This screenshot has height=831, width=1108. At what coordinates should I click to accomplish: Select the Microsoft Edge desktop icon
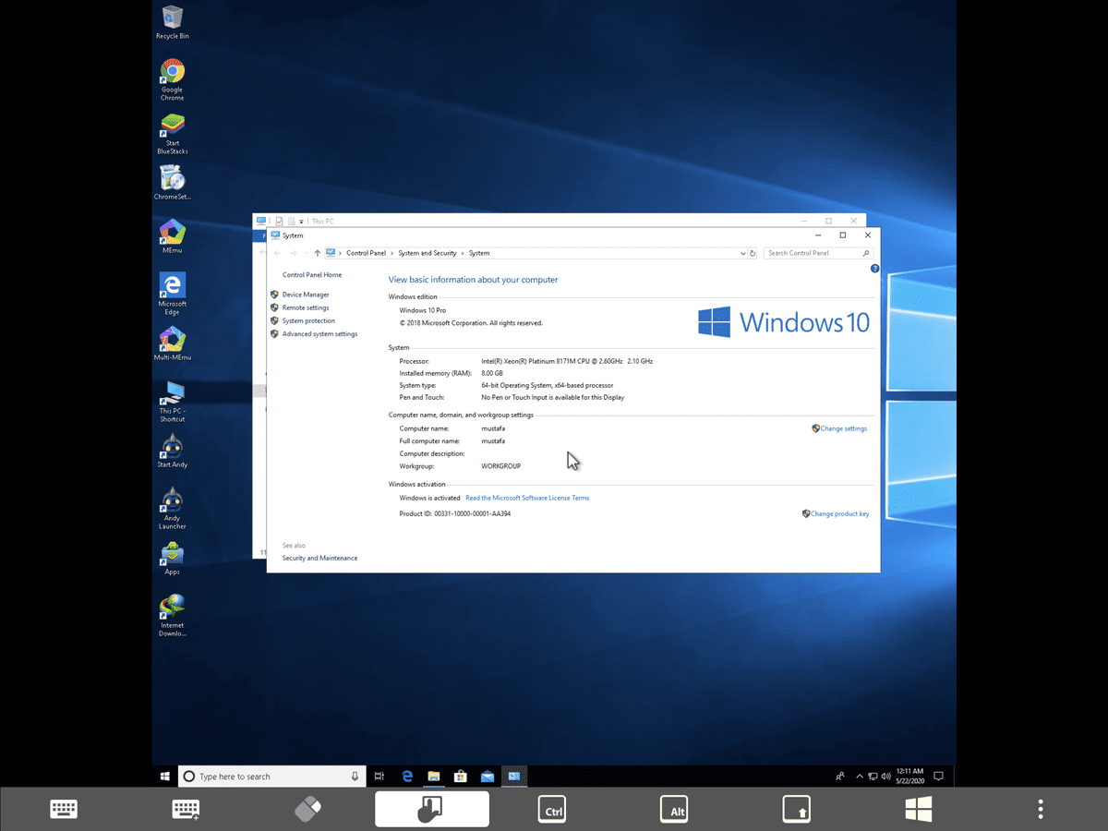[172, 294]
